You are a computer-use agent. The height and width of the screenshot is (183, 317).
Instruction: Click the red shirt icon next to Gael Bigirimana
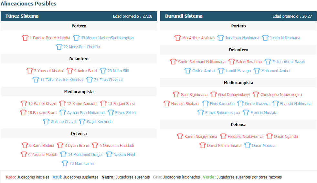(176, 94)
